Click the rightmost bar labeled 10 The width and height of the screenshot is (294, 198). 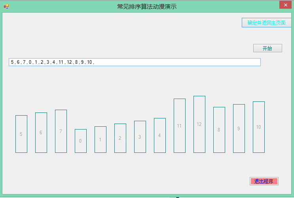(259, 127)
